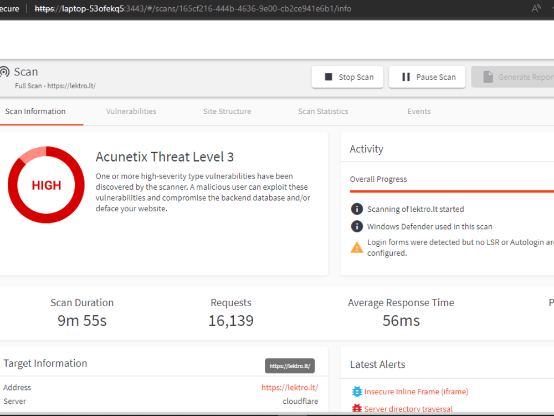Select the Scan Information tab
The width and height of the screenshot is (554, 416).
point(35,111)
